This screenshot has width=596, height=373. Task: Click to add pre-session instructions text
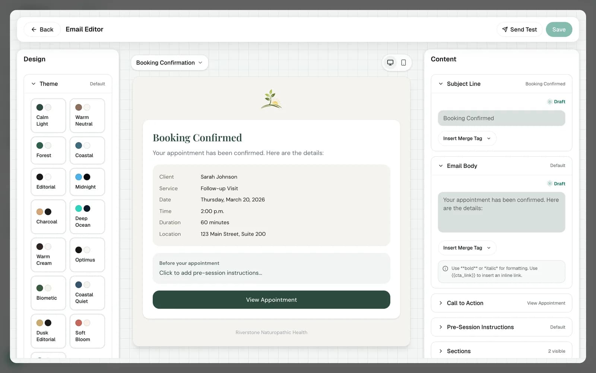[x=211, y=273]
